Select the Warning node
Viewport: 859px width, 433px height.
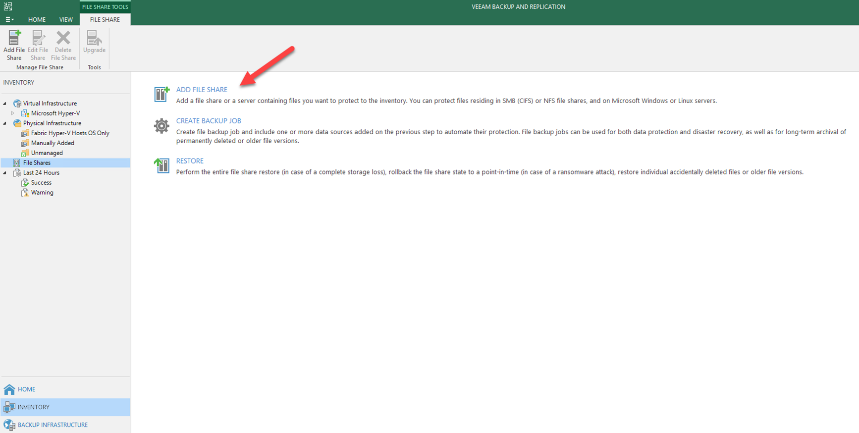coord(42,193)
